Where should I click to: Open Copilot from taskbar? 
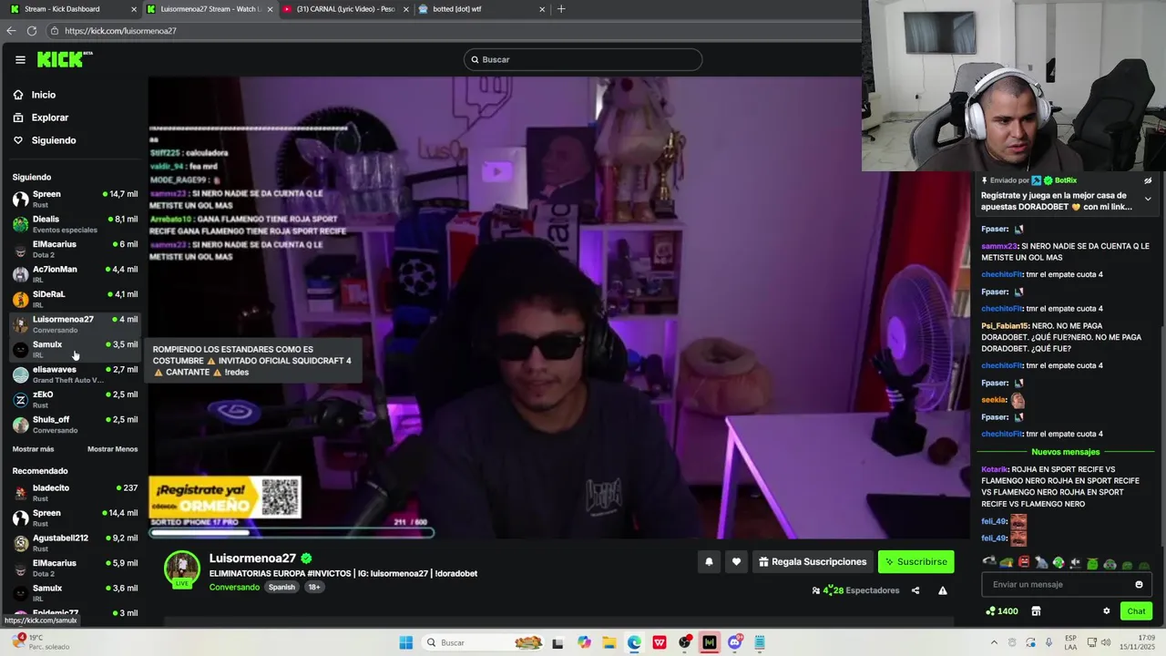pyautogui.click(x=584, y=642)
